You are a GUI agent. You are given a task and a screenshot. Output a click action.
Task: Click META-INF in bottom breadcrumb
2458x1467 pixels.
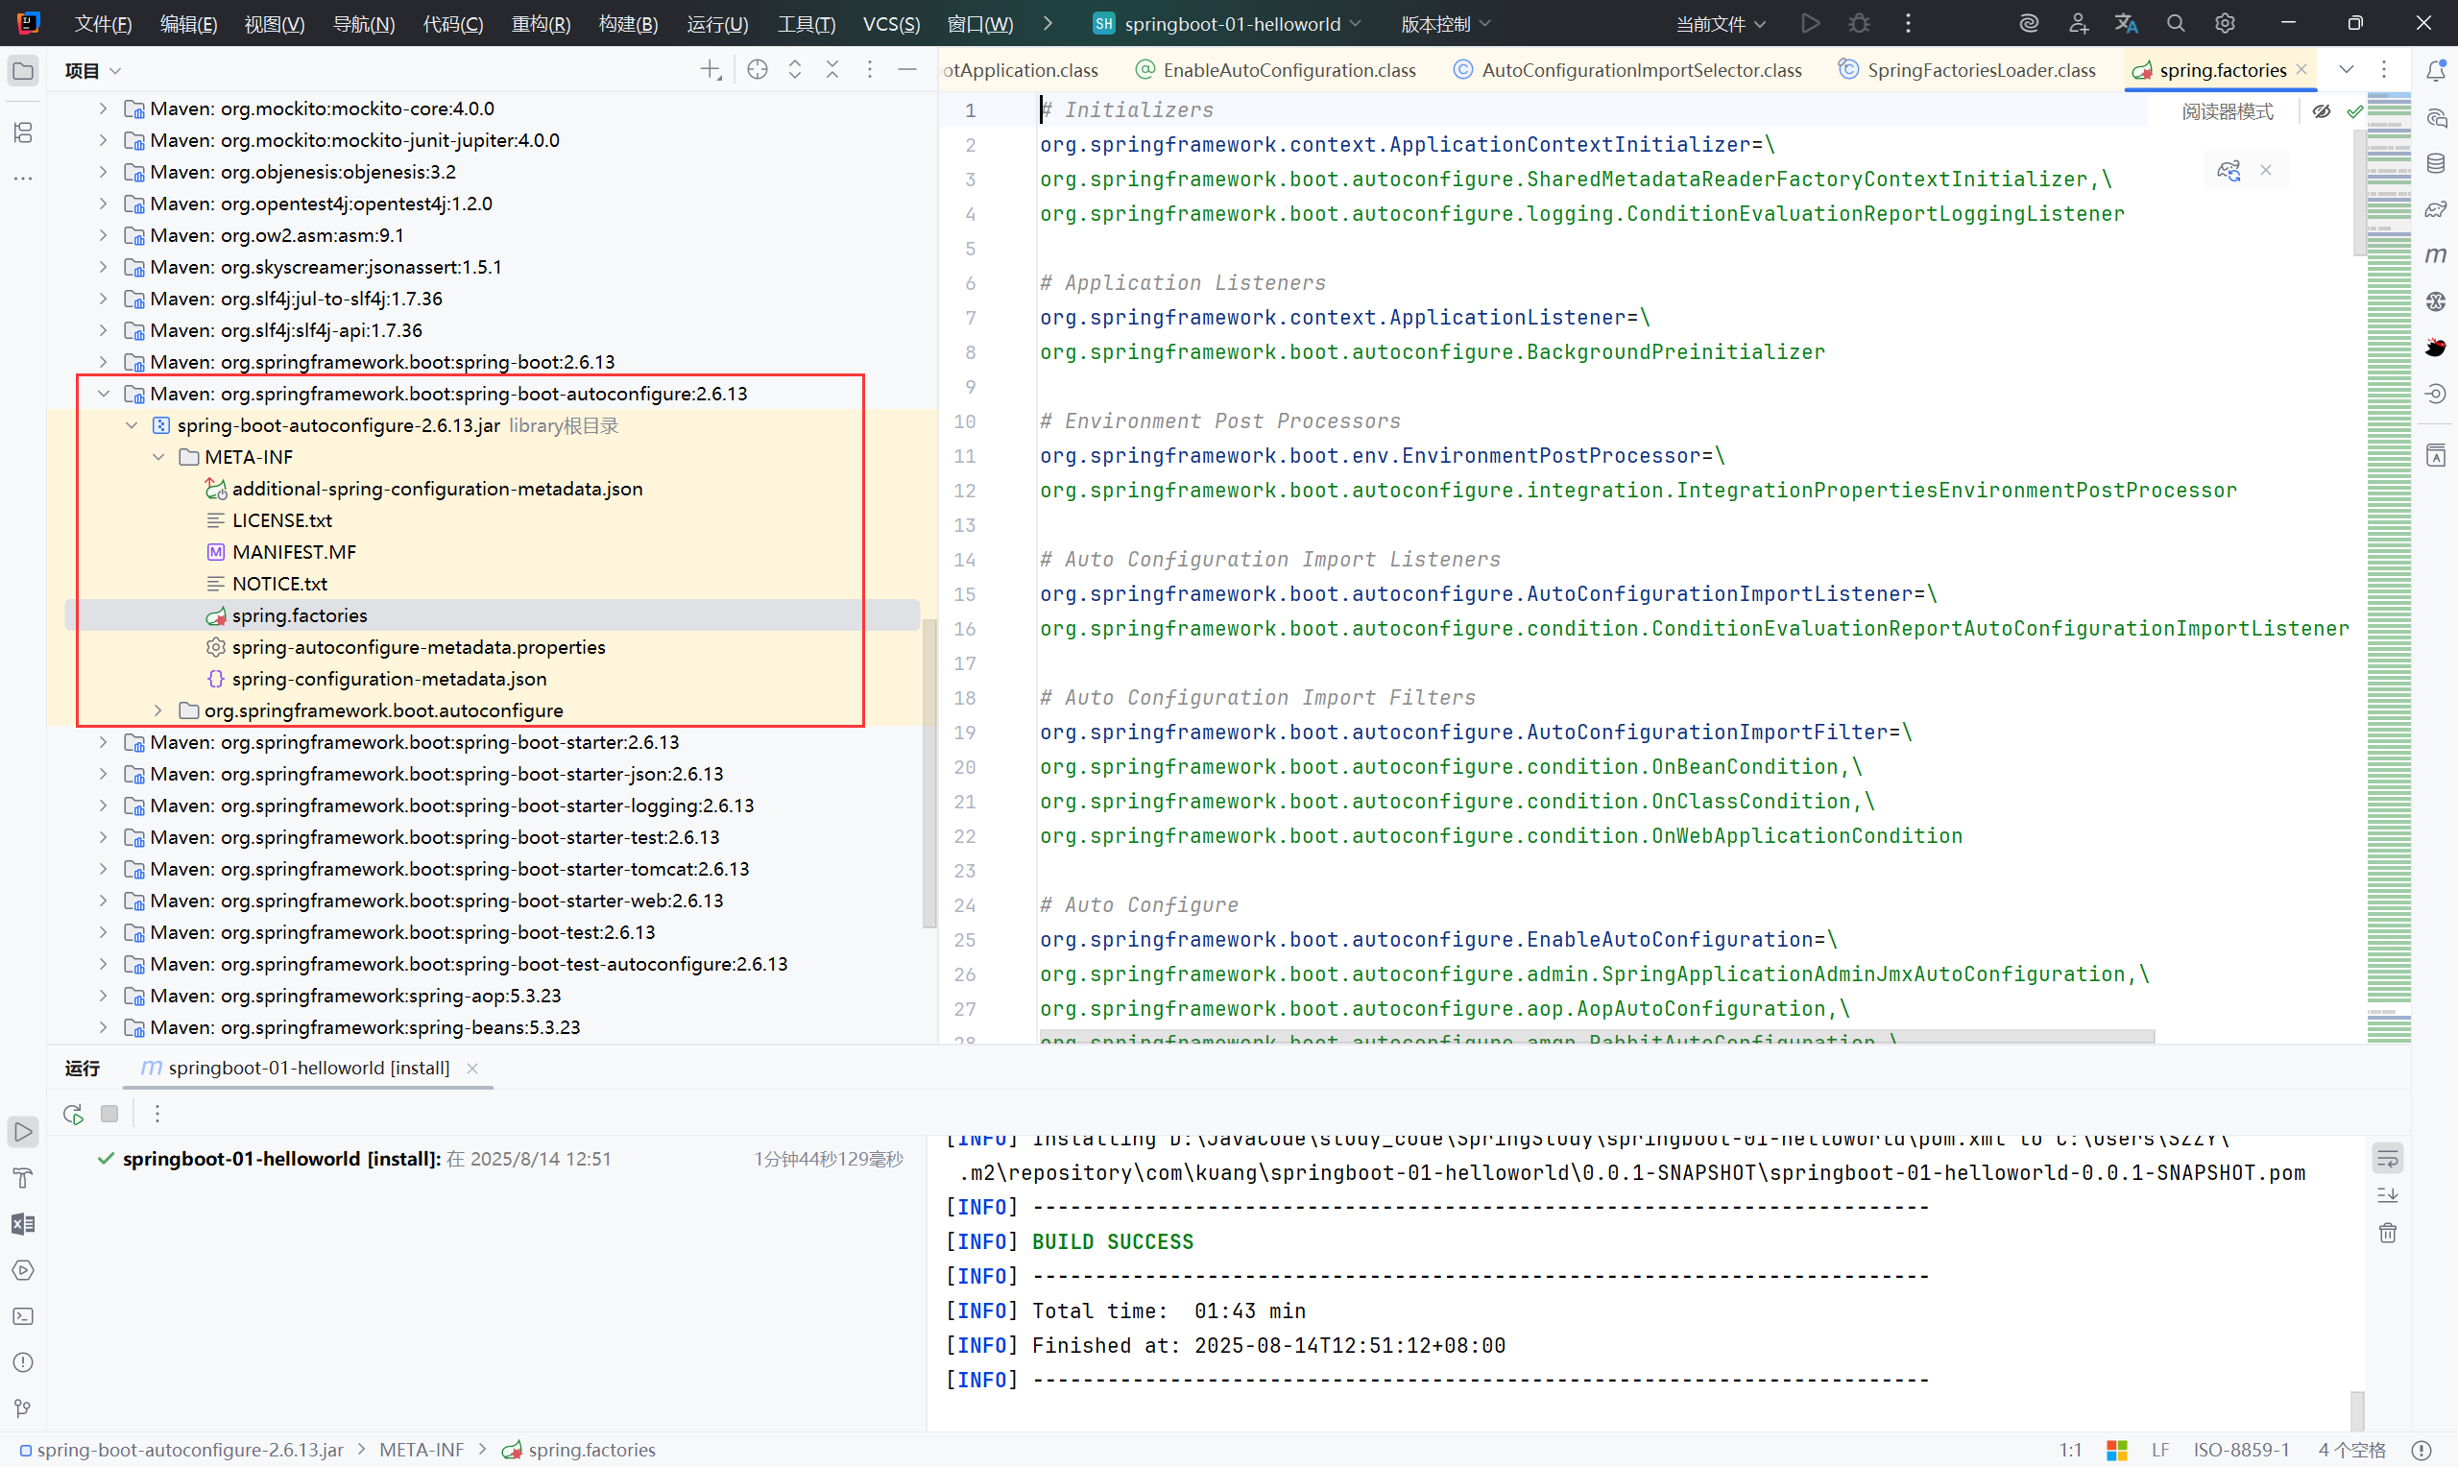click(422, 1449)
